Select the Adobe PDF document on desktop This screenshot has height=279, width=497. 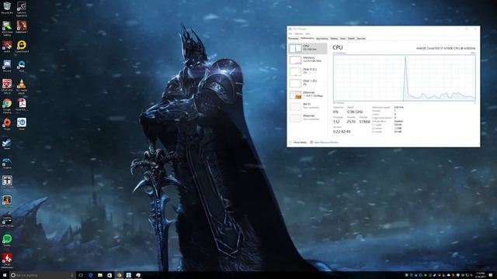[x=22, y=105]
